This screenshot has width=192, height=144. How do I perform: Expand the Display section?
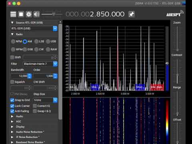12,127
